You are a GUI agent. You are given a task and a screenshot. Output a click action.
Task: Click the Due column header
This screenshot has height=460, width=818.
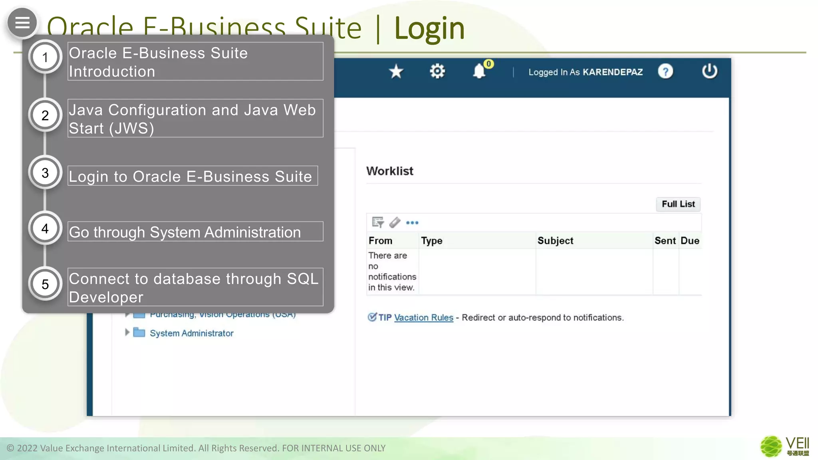pyautogui.click(x=690, y=241)
